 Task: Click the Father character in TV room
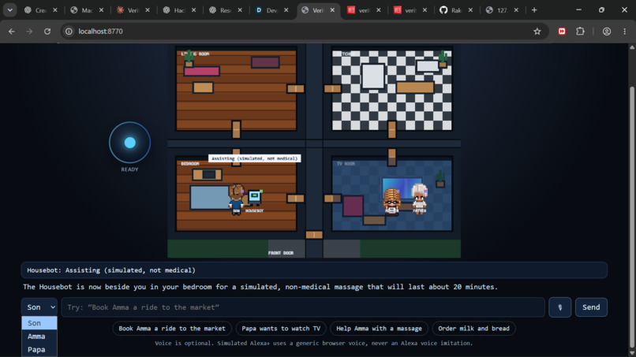click(x=419, y=199)
